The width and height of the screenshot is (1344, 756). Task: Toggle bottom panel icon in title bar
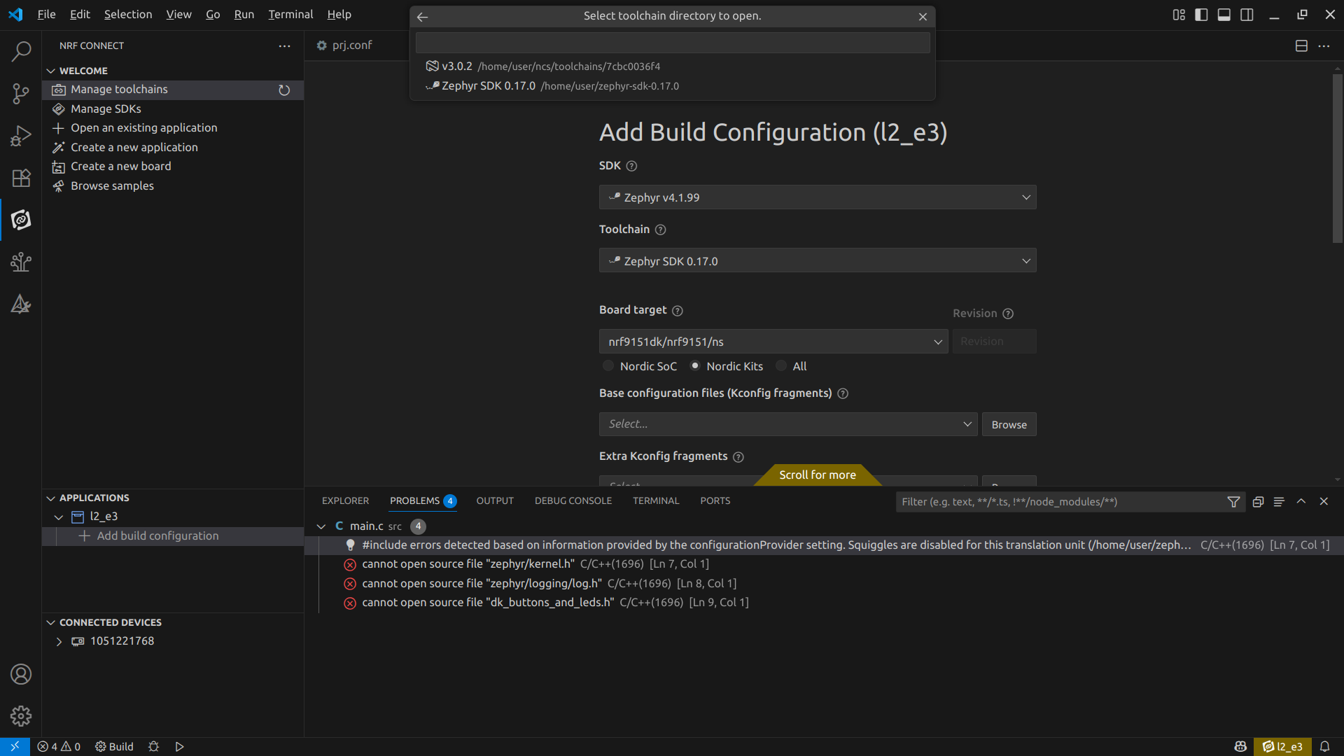click(1224, 15)
